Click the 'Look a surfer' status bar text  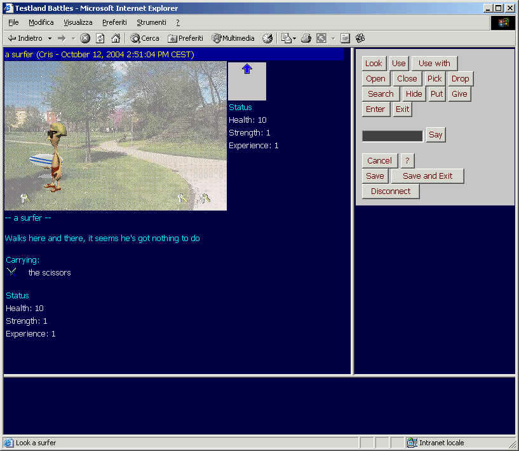(x=36, y=443)
